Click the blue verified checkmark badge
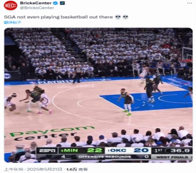This screenshot has height=173, width=196. [56, 3]
